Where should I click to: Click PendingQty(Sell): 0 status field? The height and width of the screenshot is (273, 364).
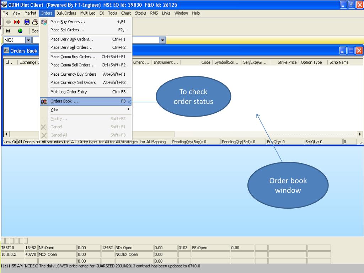click(x=243, y=141)
